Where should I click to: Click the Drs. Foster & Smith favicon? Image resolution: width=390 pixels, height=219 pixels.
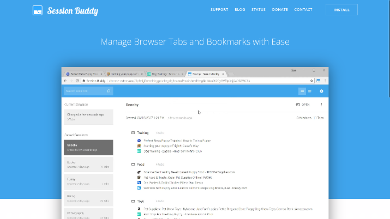tap(139, 182)
